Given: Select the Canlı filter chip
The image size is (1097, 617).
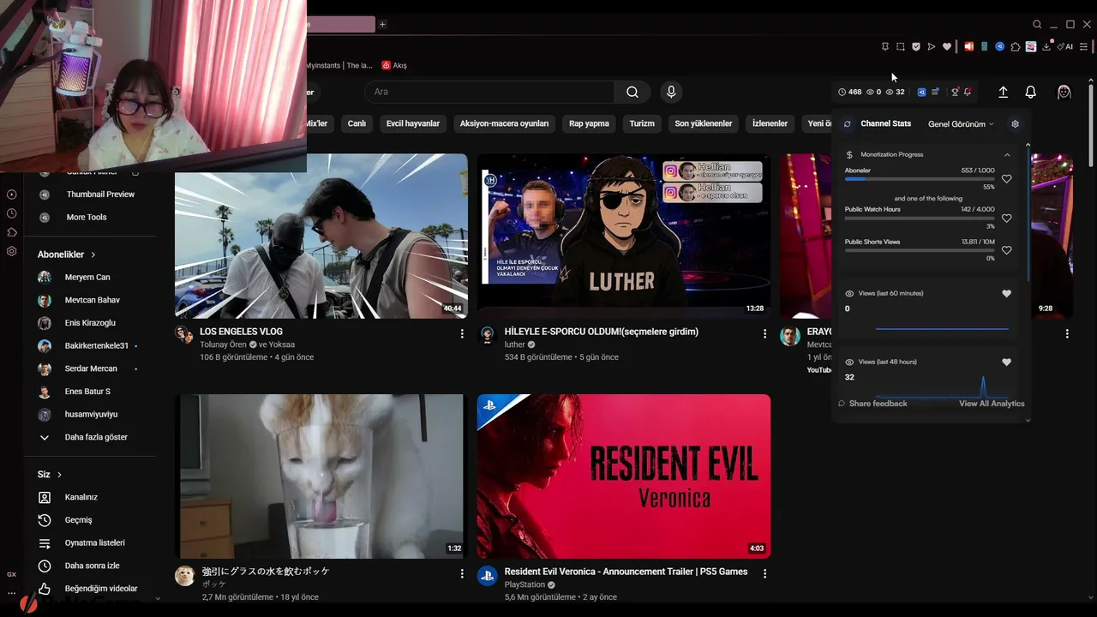Looking at the screenshot, I should pos(357,123).
